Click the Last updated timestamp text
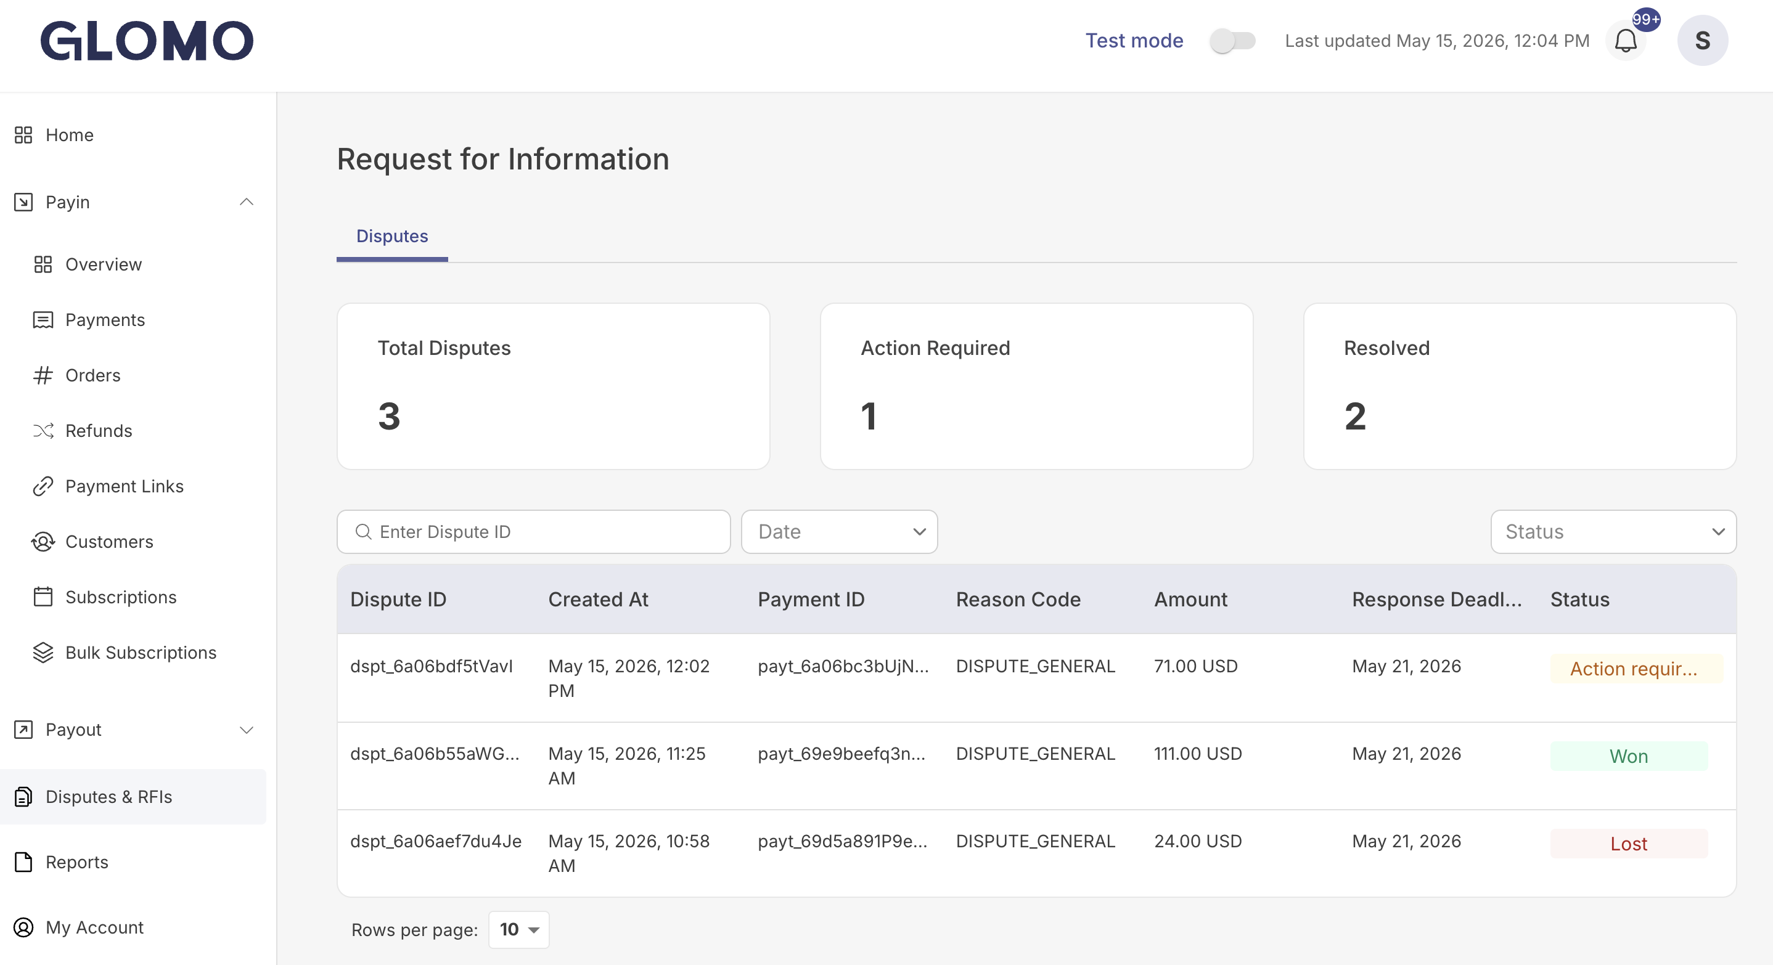1773x965 pixels. tap(1437, 41)
